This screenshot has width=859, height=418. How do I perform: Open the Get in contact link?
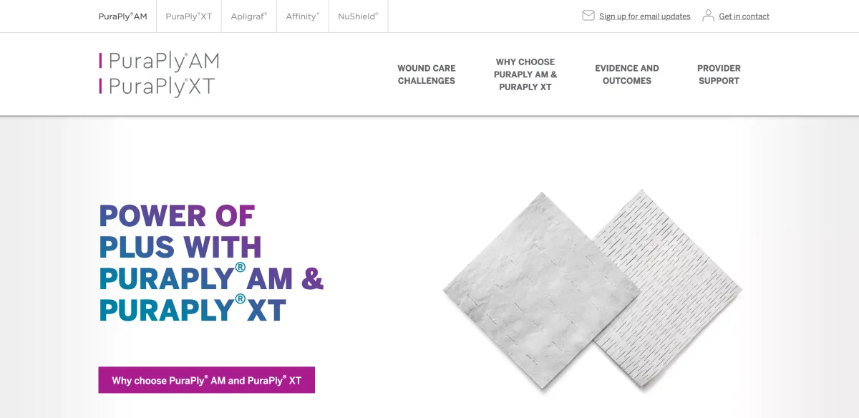tap(744, 16)
